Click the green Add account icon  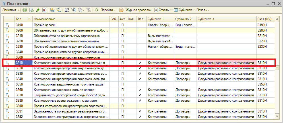coord(25,10)
